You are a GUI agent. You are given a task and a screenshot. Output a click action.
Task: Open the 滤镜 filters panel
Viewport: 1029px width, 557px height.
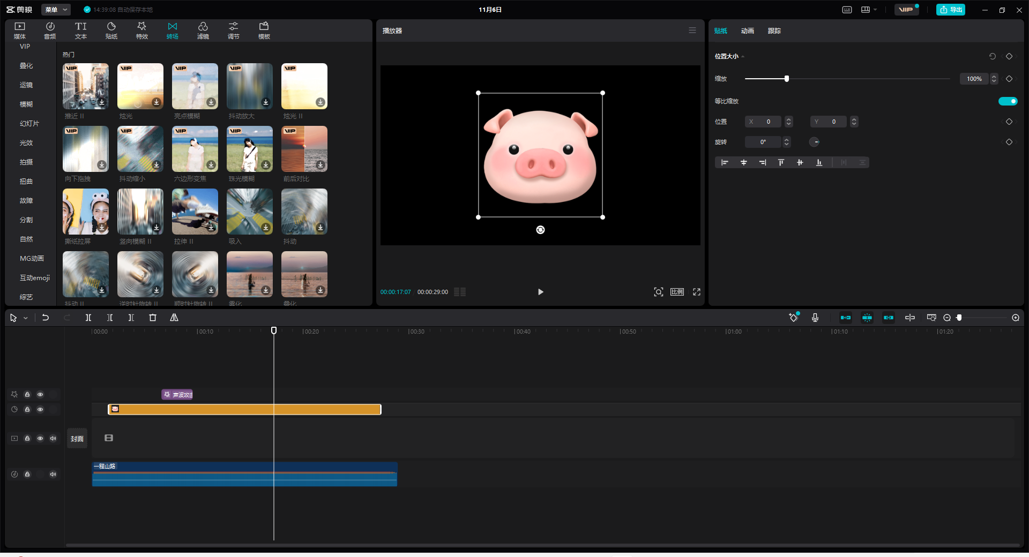203,31
